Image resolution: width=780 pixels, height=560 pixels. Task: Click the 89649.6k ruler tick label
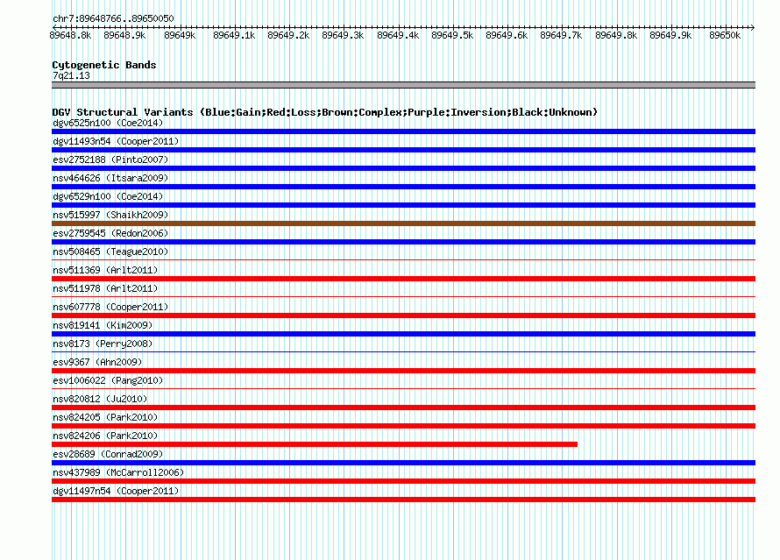[x=507, y=35]
